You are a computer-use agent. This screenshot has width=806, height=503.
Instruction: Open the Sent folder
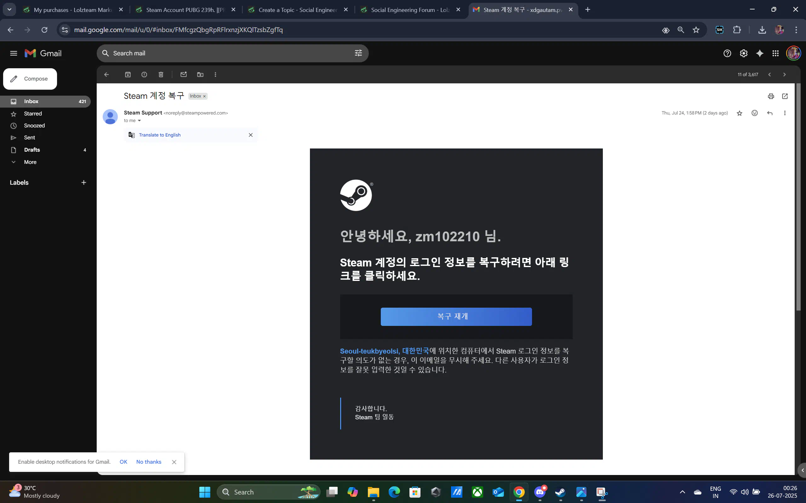45,138
